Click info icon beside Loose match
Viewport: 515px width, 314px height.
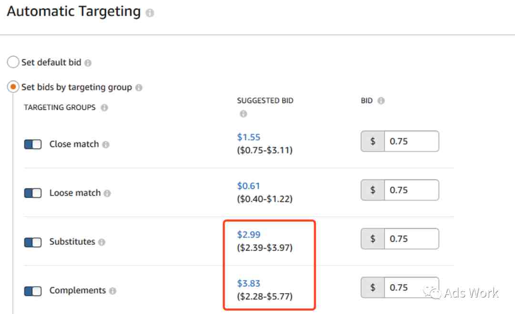[107, 194]
